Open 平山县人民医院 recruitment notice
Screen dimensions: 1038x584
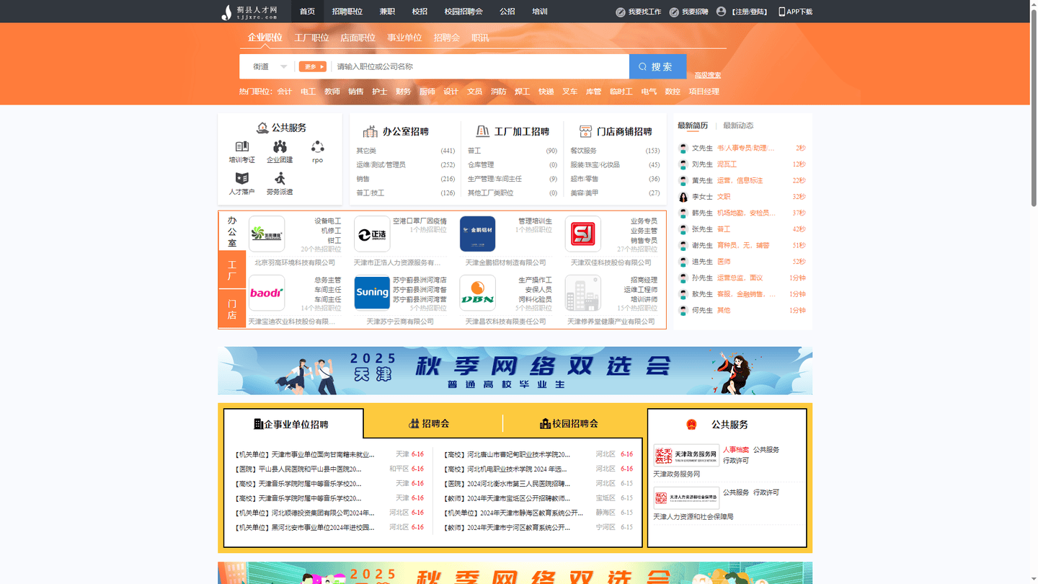[298, 469]
